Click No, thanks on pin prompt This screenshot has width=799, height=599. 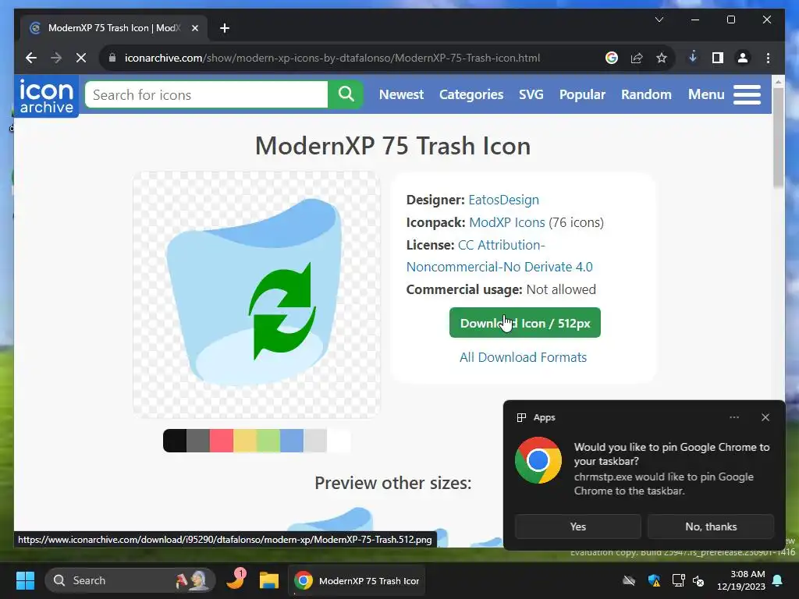(x=711, y=526)
